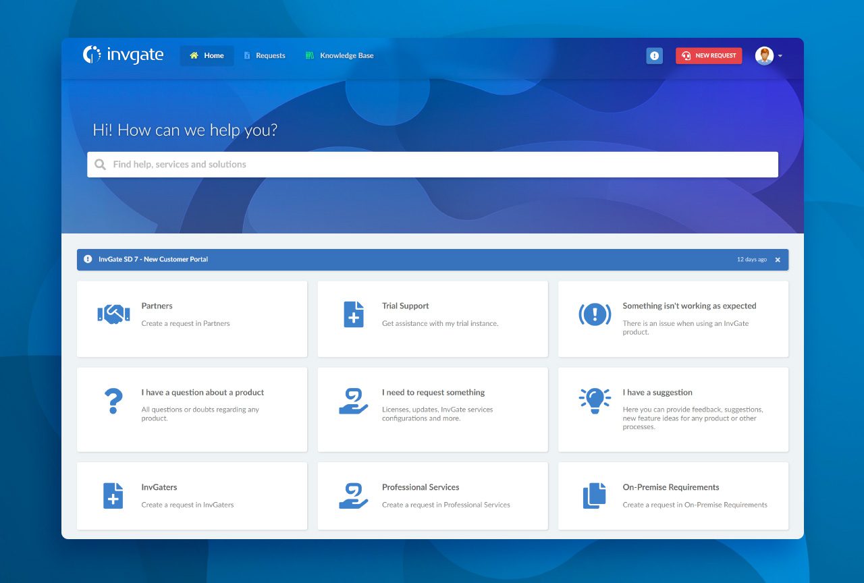Open InvGate SD 7 New Customer Portal announcement
This screenshot has width=864, height=583.
click(x=153, y=259)
